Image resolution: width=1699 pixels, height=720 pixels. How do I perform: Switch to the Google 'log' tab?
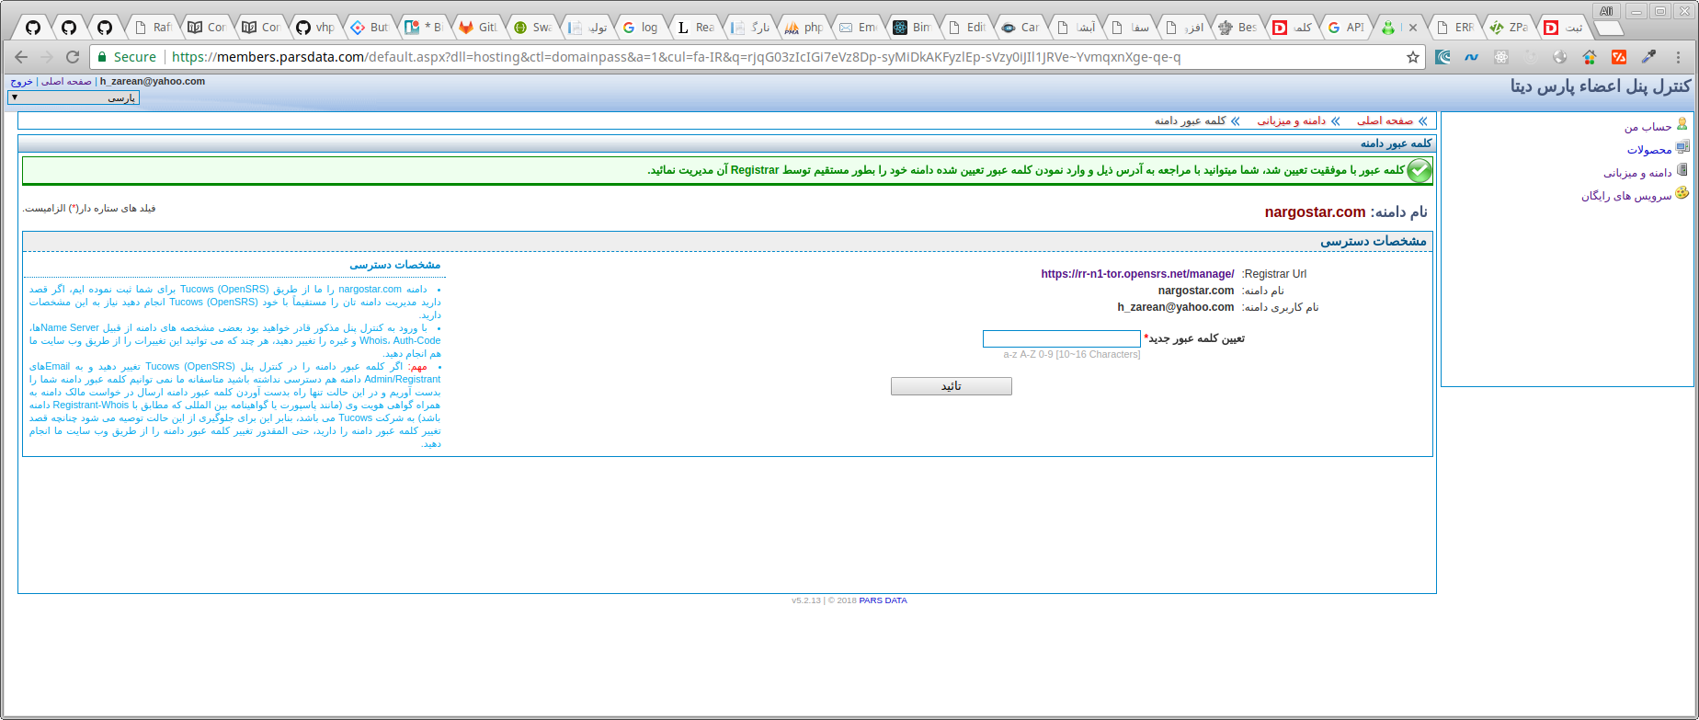coord(640,28)
